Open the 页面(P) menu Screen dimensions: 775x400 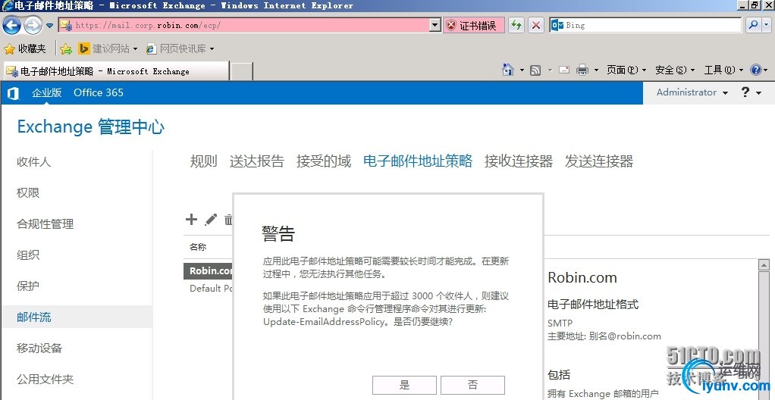626,70
